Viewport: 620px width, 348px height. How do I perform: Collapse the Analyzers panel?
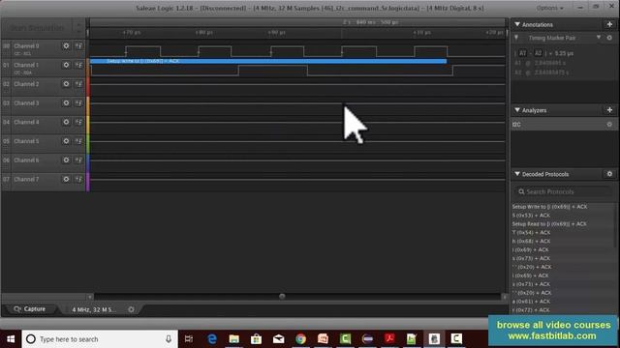coord(517,110)
